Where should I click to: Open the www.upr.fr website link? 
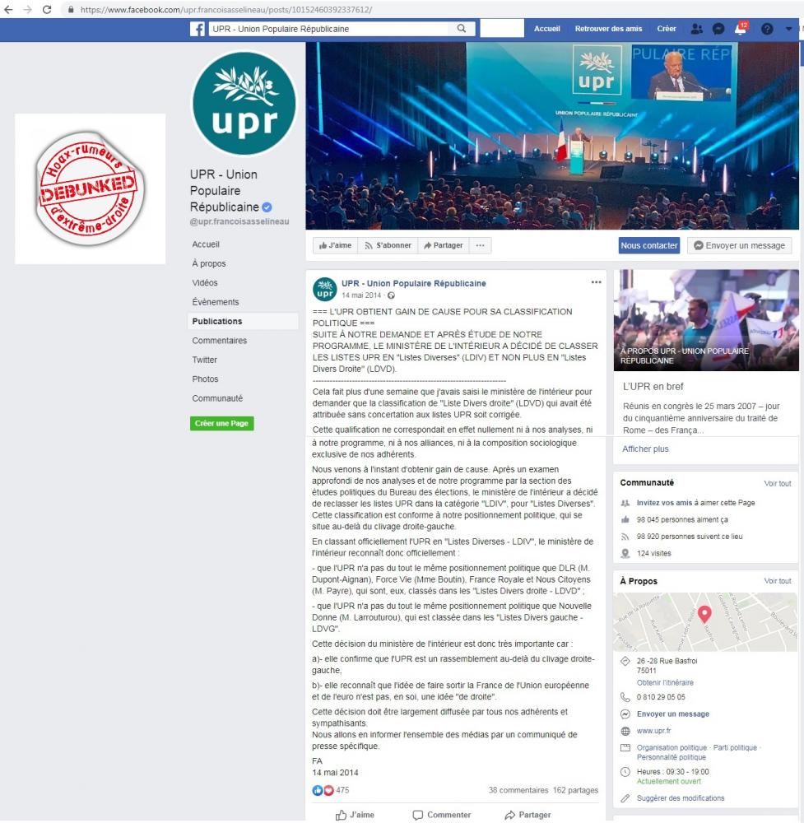point(654,731)
